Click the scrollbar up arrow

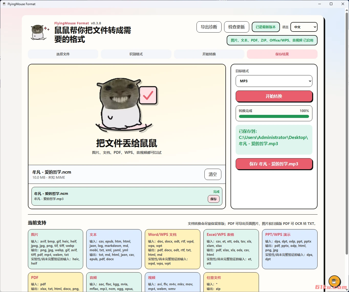tap(347, 10)
